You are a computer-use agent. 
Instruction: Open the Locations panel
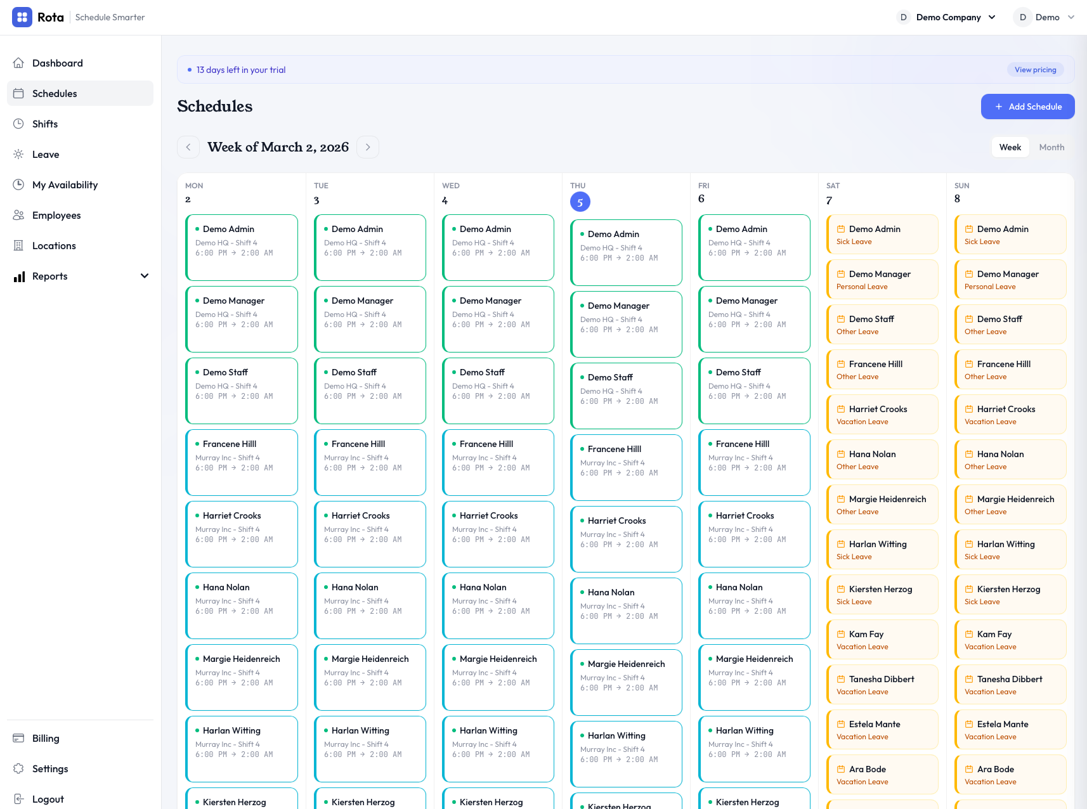[54, 245]
